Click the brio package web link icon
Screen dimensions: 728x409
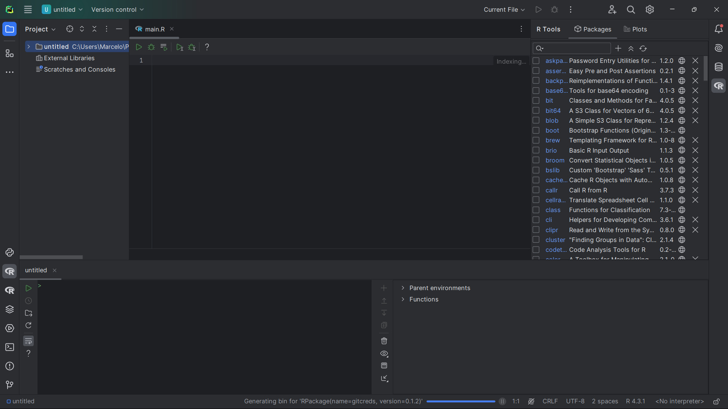tap(681, 150)
